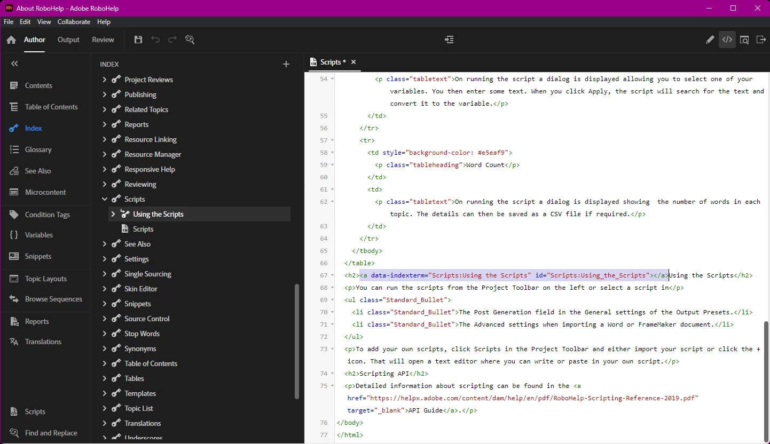The width and height of the screenshot is (770, 444).
Task: Expand the Using the Scripts subkeyword
Action: pos(113,214)
